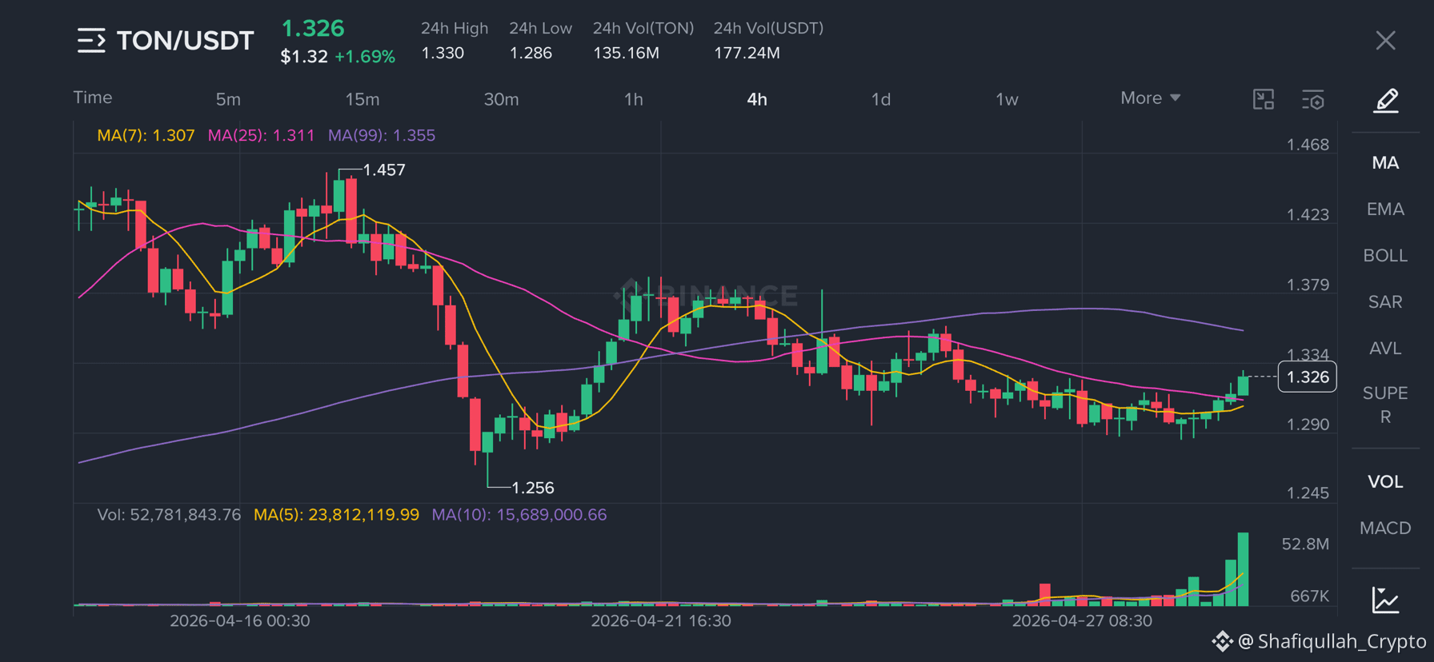The image size is (1434, 662).
Task: Switch to the 30m timeframe
Action: [x=501, y=99]
